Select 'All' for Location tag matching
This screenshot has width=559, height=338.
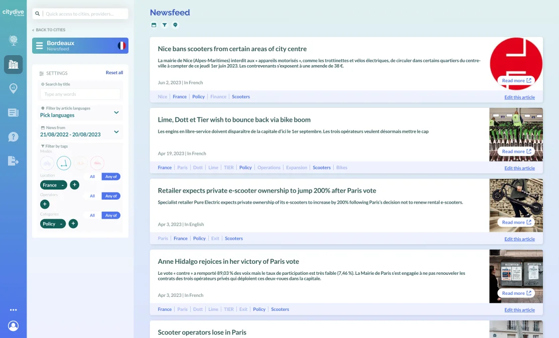point(92,177)
